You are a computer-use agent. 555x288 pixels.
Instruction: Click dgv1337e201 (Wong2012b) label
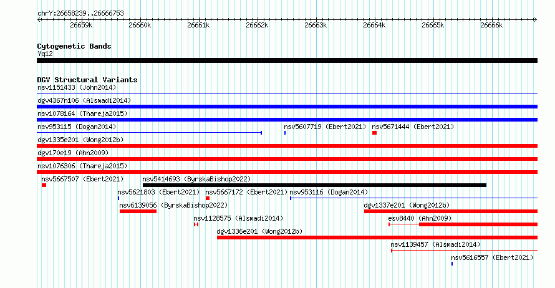click(407, 205)
